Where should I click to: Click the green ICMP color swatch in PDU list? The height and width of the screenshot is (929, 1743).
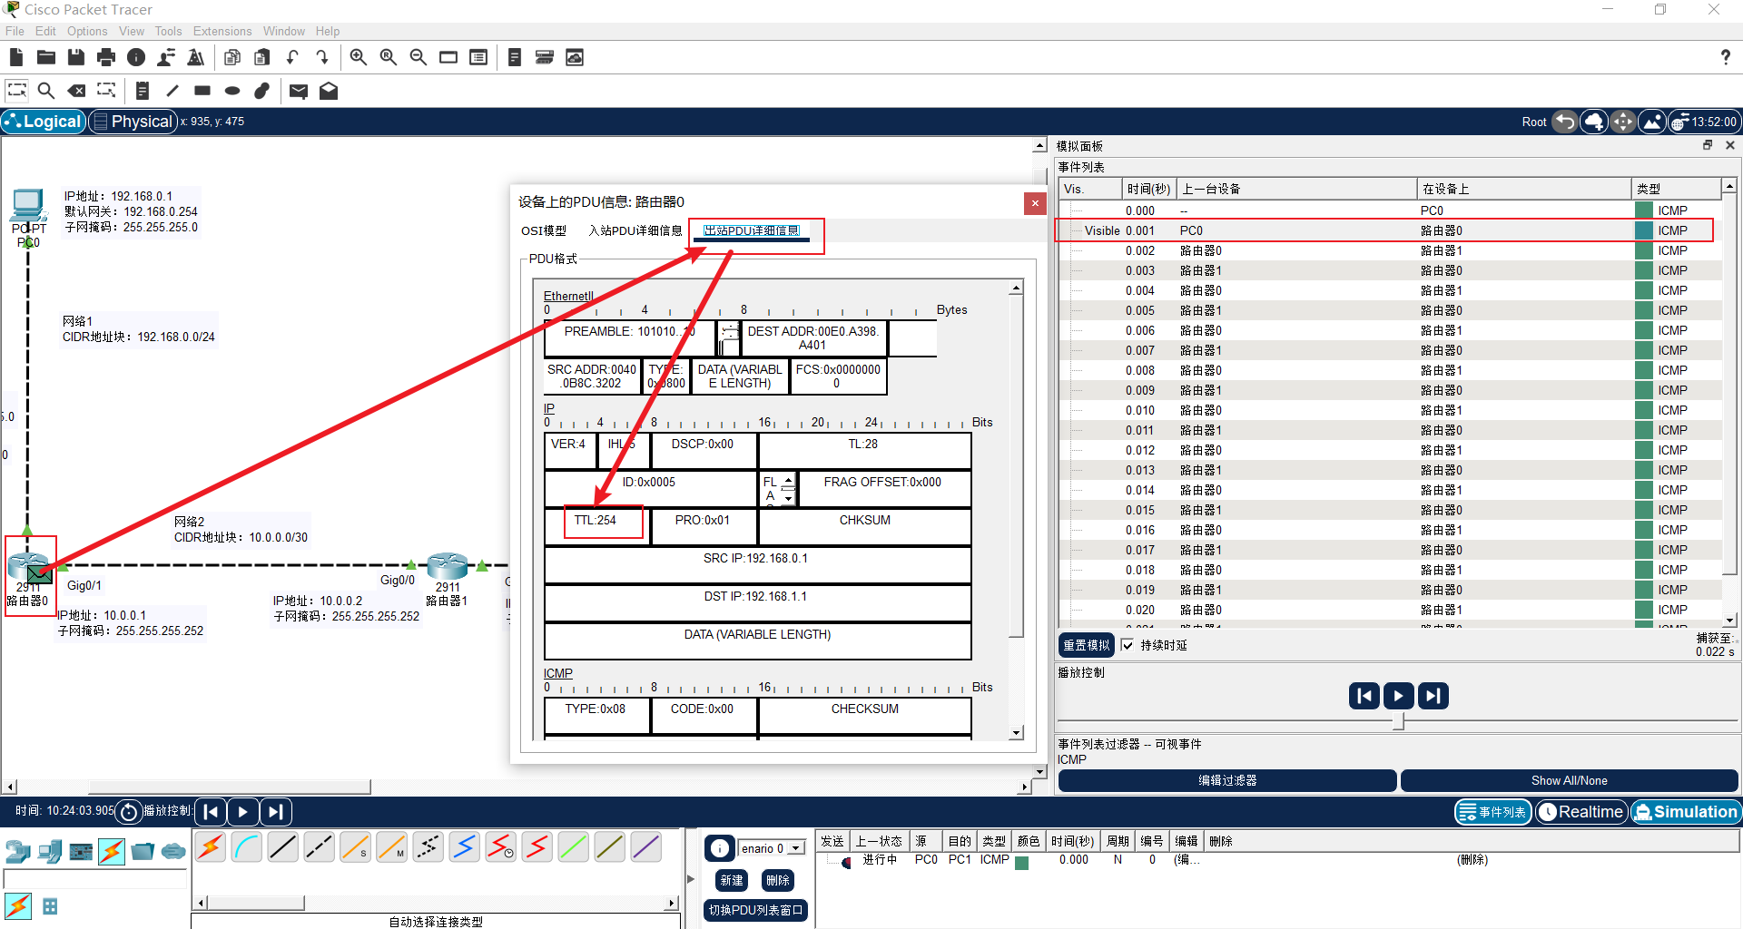[x=1022, y=862]
